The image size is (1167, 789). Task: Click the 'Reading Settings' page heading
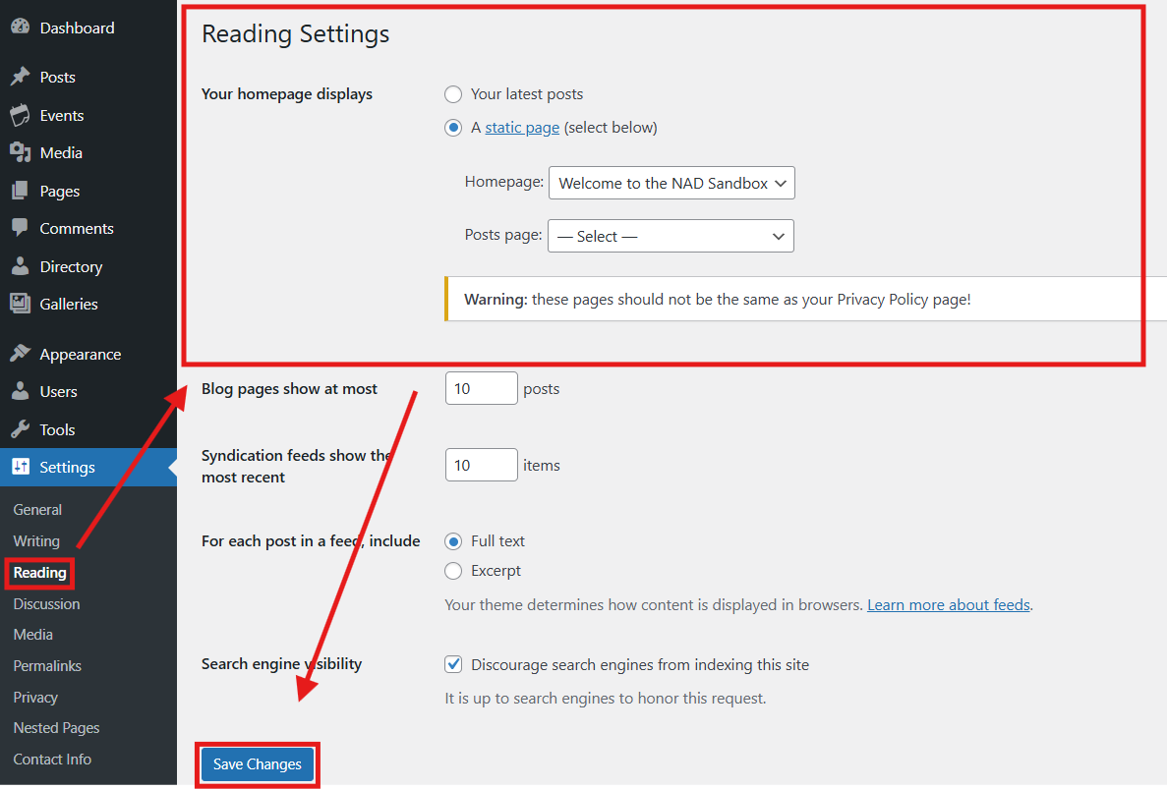[x=296, y=34]
